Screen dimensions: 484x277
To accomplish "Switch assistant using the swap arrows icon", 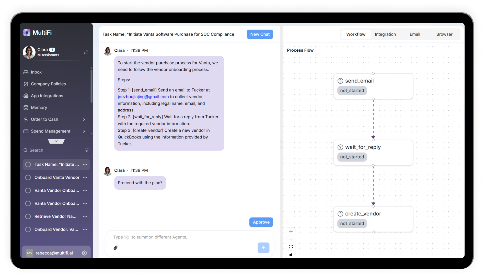I will click(x=86, y=52).
